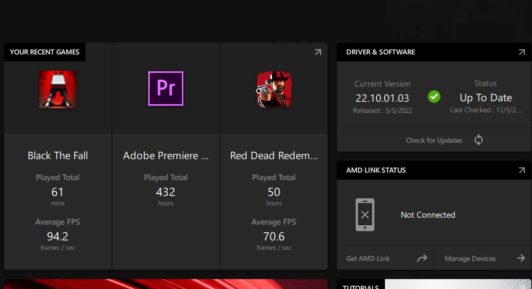The image size is (532, 289).
Task: Click driver version 22.10.01.03
Action: click(383, 98)
